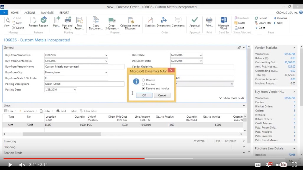The width and height of the screenshot is (303, 170).
Task: Open Dimensions from the ribbon
Action: (164, 22)
